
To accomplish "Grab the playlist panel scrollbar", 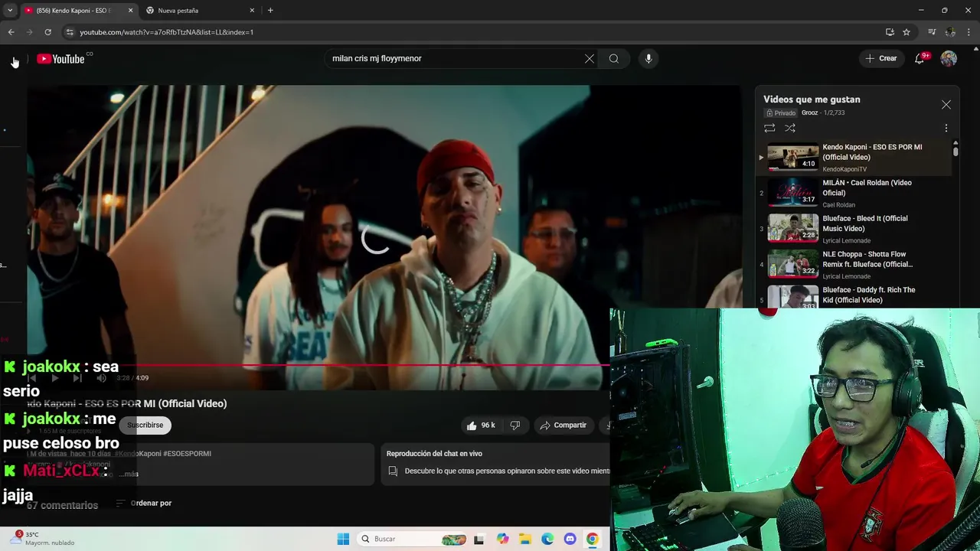I will click(955, 150).
